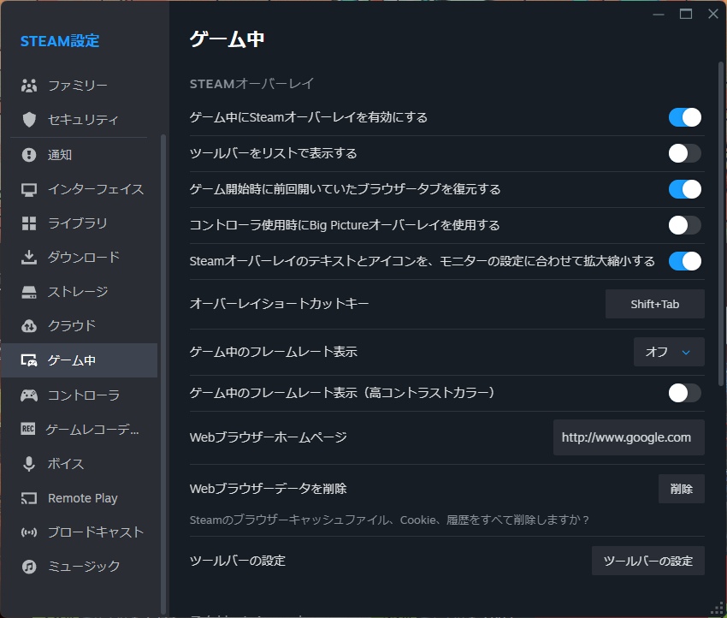Minimize the Steam settings window
The height and width of the screenshot is (618, 727).
[659, 14]
